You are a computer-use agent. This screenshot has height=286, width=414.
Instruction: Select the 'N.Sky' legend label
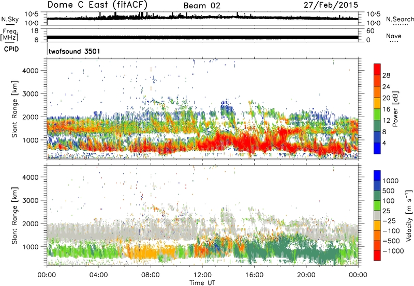click(10, 19)
